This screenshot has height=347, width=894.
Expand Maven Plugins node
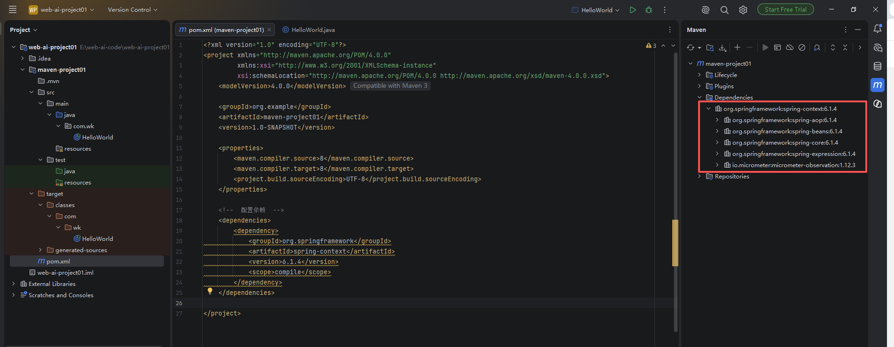(x=700, y=86)
